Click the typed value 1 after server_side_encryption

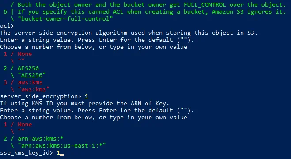[87, 96]
